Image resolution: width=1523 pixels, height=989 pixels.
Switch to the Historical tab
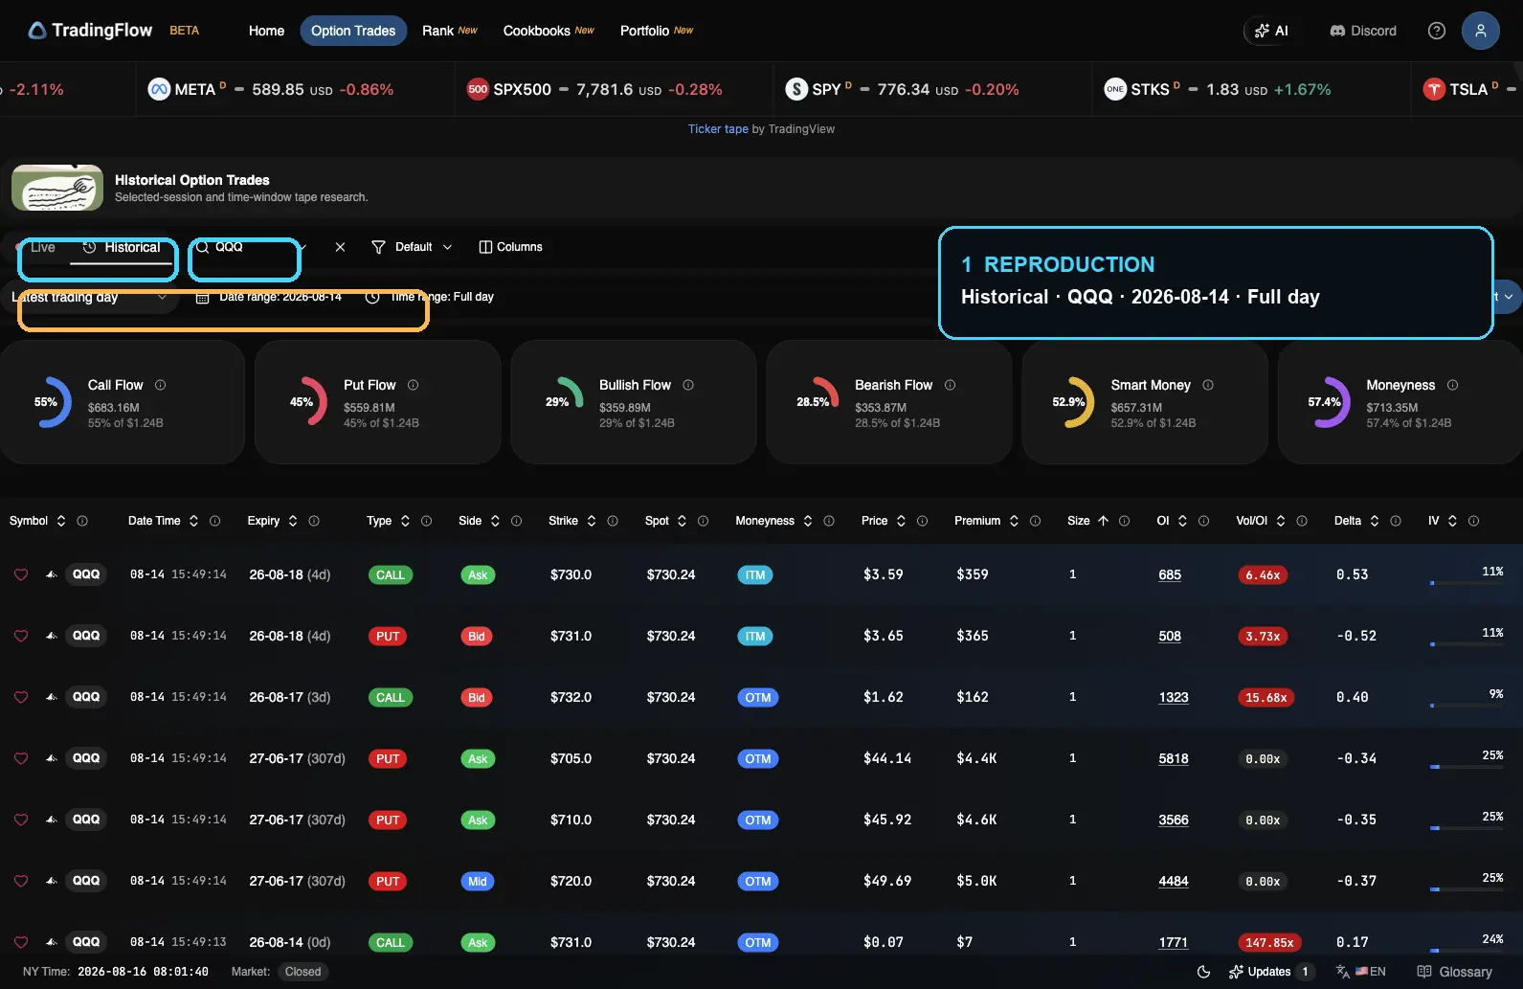coord(122,247)
